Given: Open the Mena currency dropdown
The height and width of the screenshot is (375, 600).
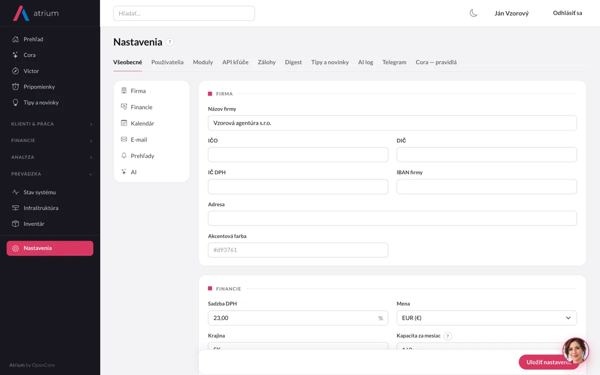Looking at the screenshot, I should coord(486,318).
